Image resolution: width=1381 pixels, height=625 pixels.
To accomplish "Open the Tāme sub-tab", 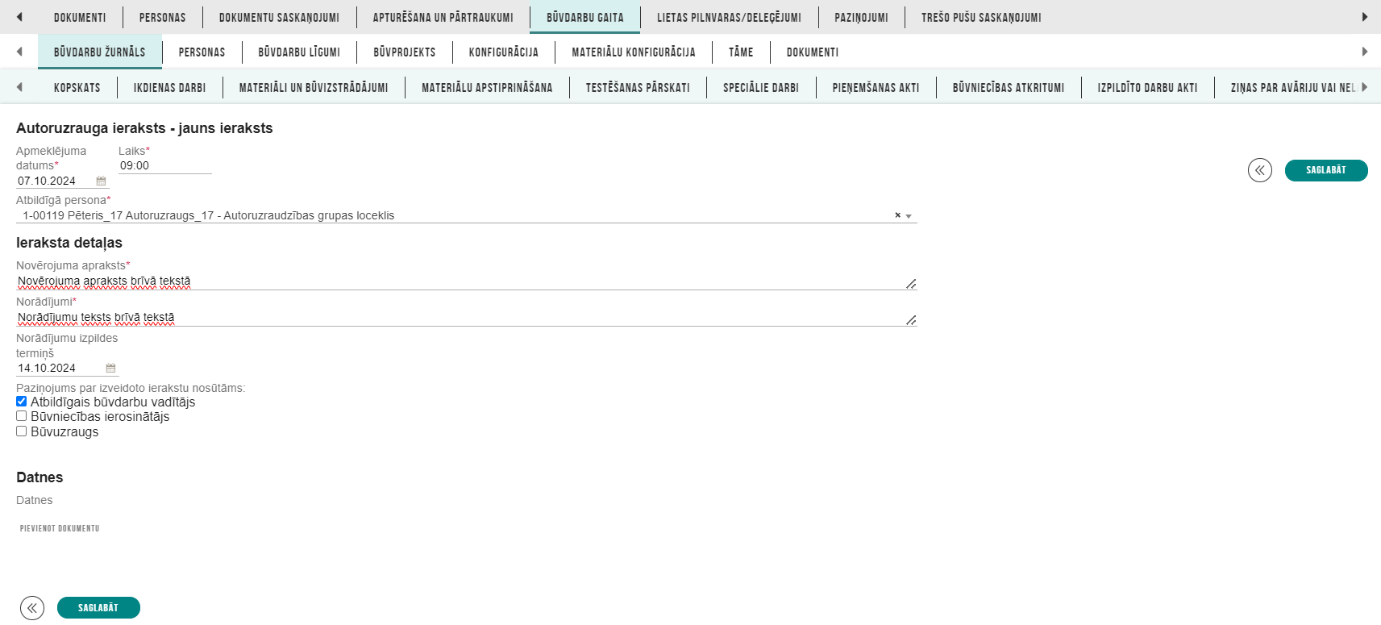I will [x=741, y=52].
